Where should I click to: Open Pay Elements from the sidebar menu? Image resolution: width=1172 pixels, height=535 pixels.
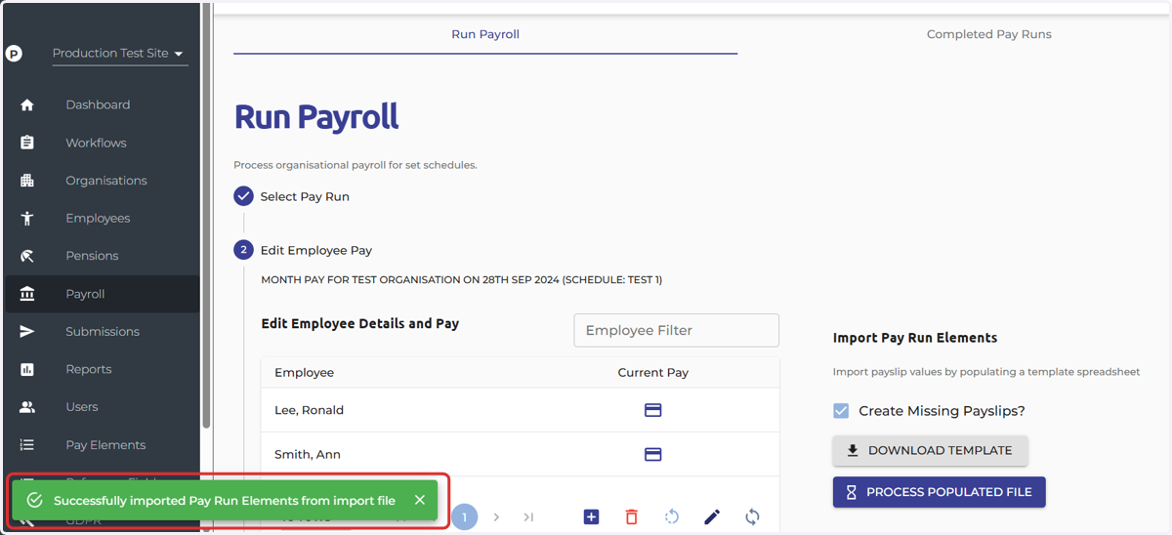coord(105,445)
